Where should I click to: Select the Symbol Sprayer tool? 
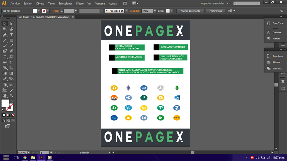(4, 85)
